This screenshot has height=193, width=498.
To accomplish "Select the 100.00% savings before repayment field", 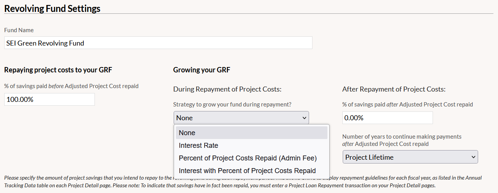I will pos(49,100).
